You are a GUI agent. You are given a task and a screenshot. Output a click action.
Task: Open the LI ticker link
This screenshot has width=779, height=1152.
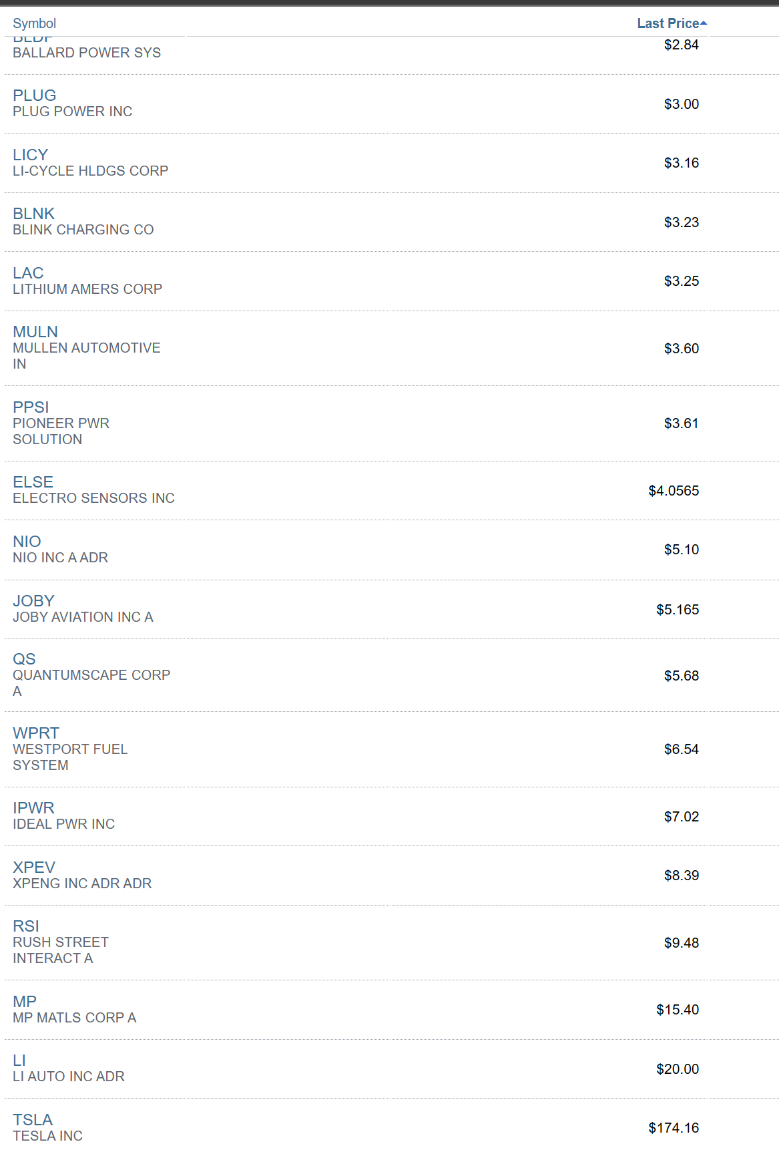[19, 1061]
